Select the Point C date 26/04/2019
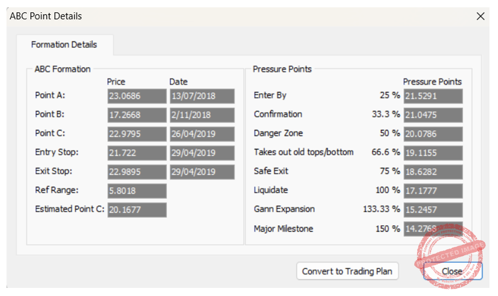498x296 pixels. click(x=202, y=134)
